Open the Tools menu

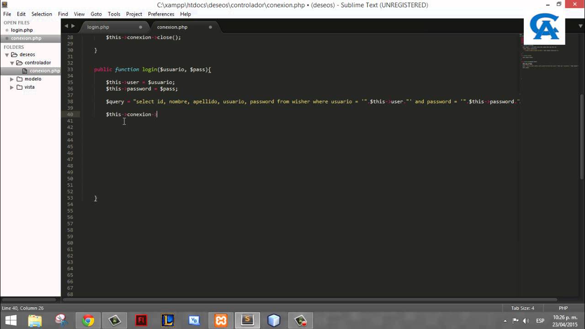[114, 14]
